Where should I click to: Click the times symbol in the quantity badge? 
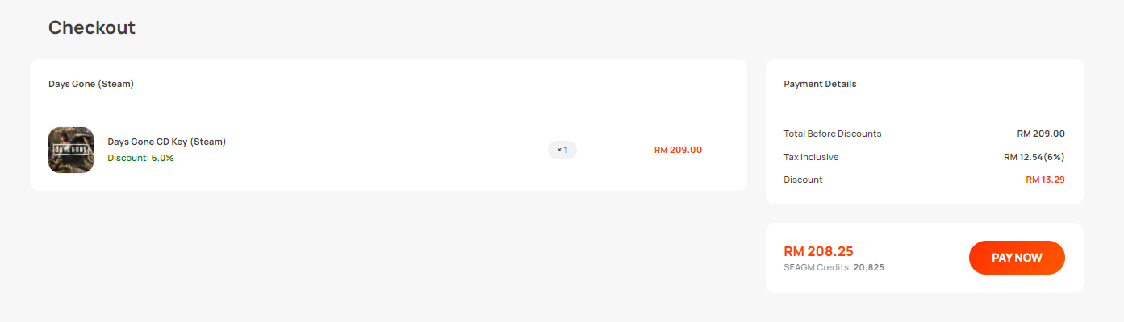point(559,150)
